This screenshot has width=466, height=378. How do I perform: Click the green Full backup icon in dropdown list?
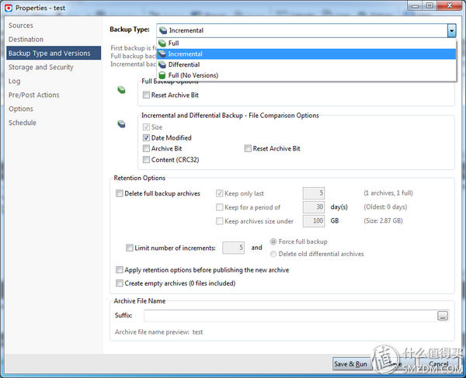pos(162,43)
